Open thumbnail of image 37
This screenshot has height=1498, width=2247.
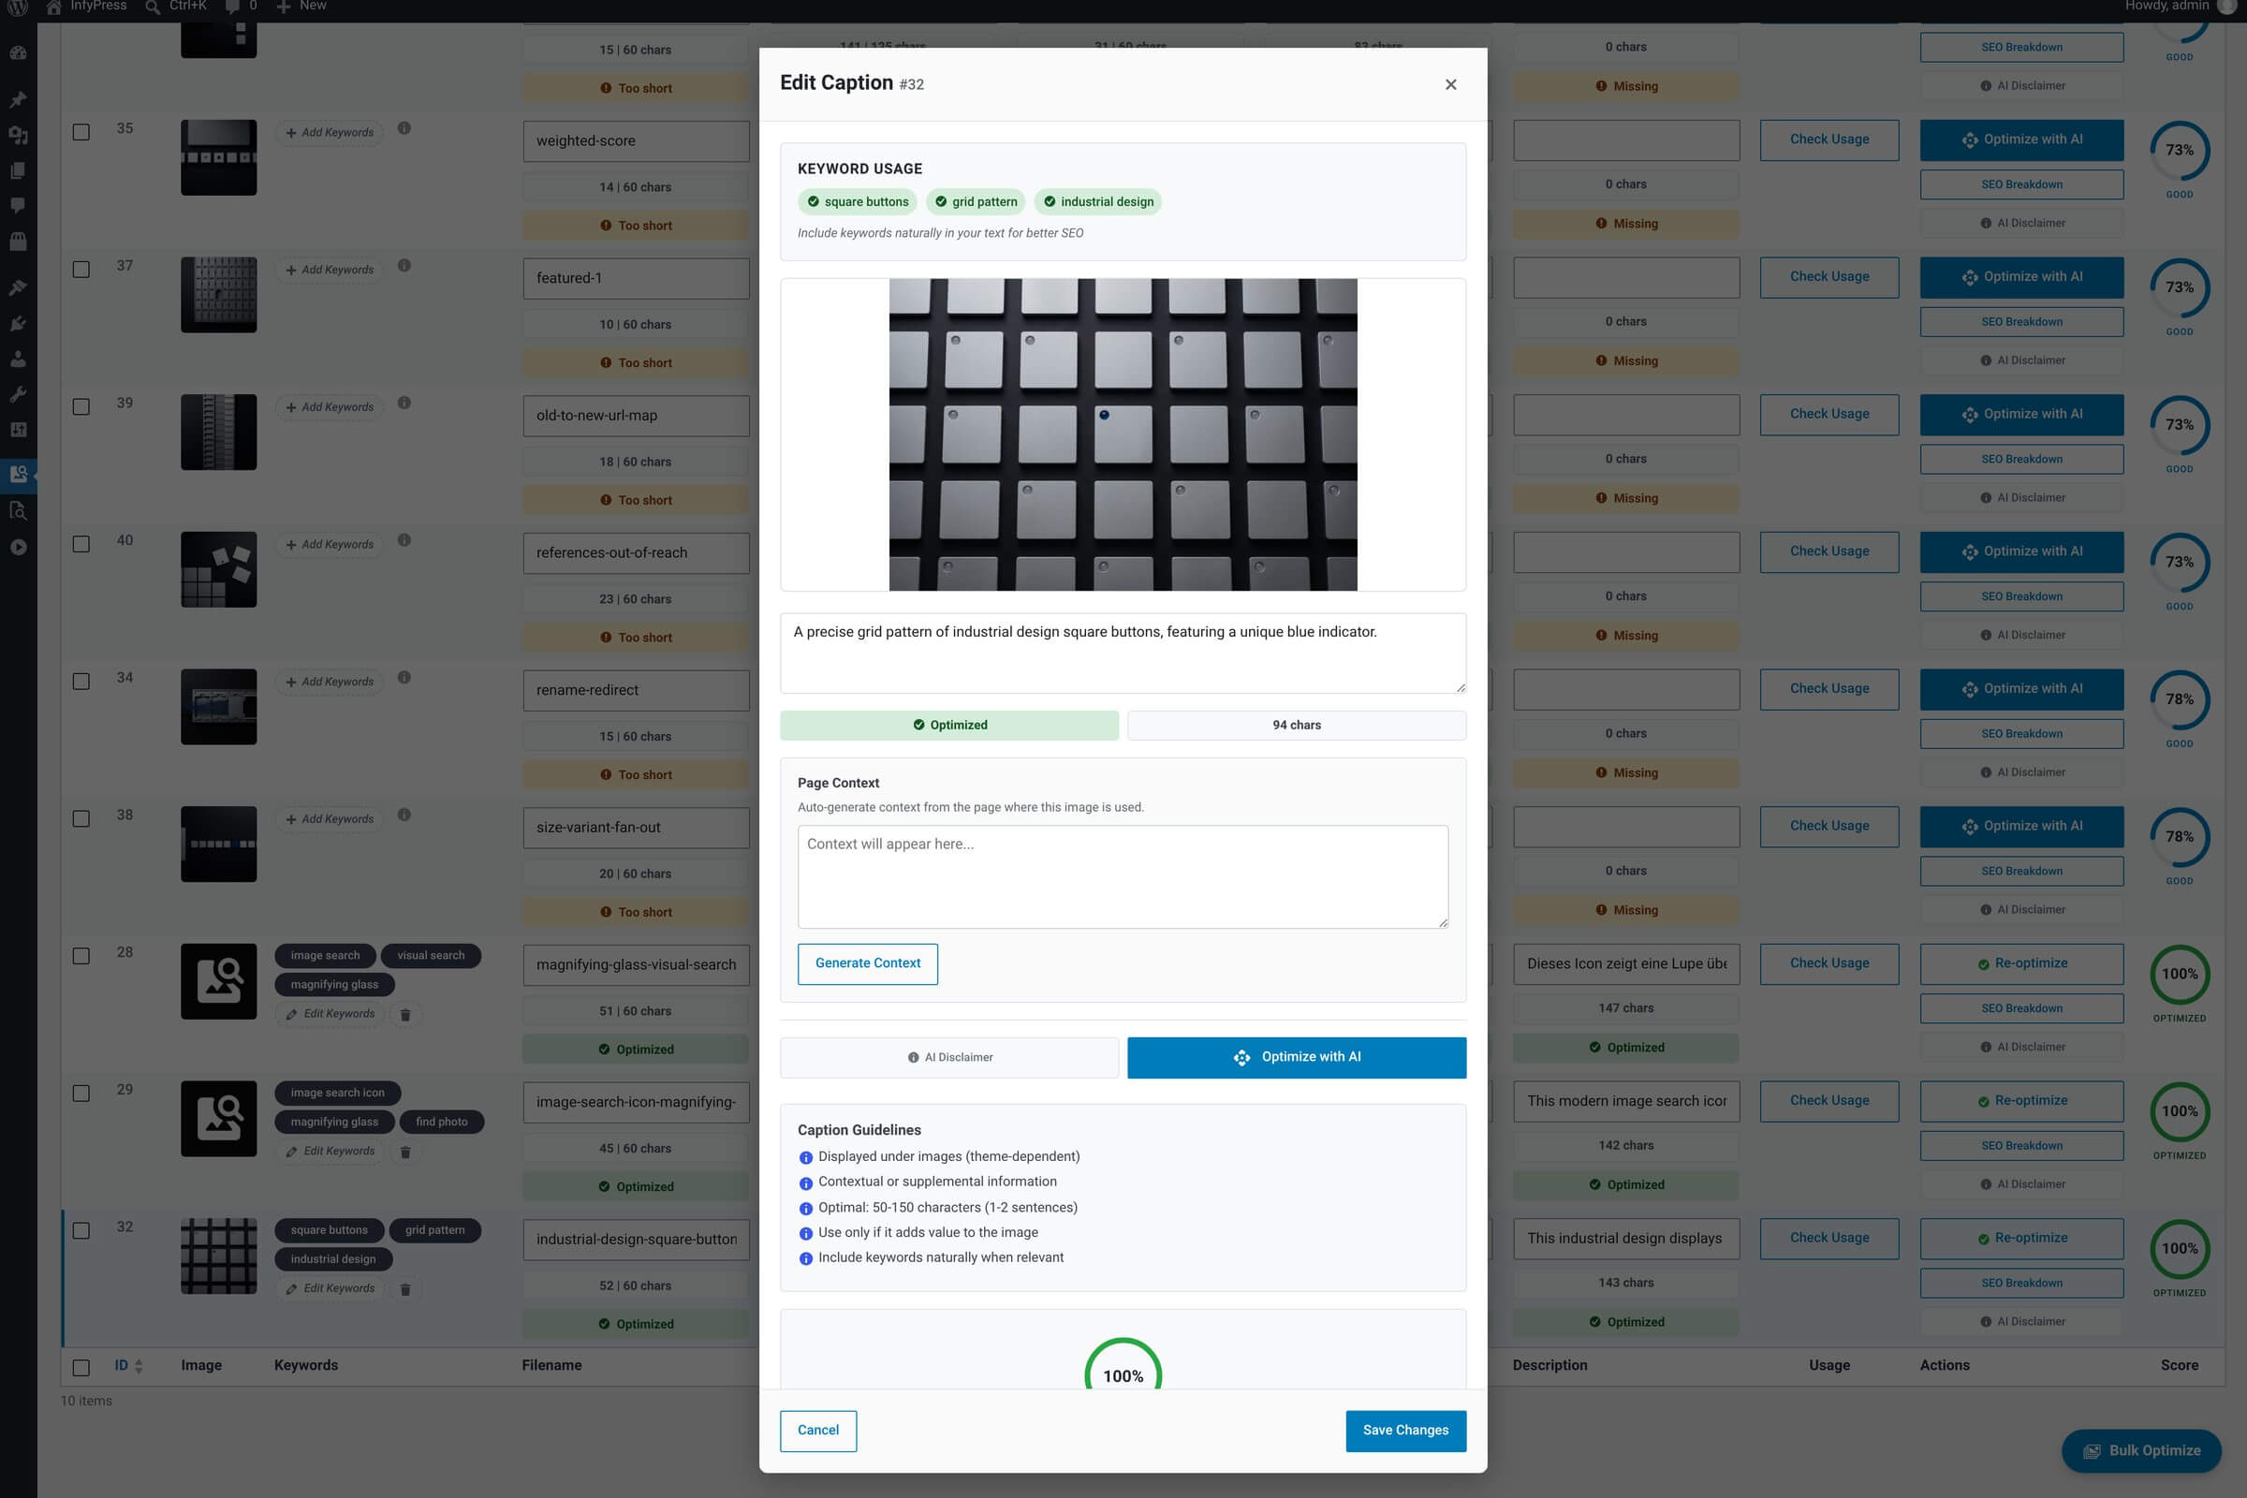219,295
